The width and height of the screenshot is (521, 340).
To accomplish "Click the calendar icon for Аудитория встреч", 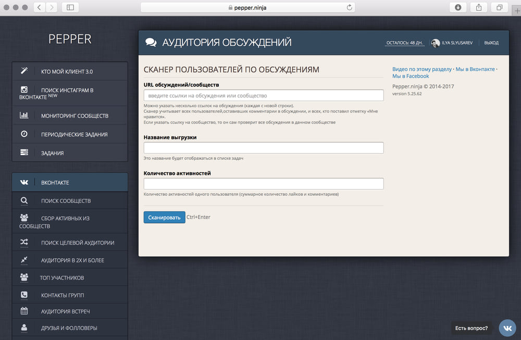I will tap(24, 311).
